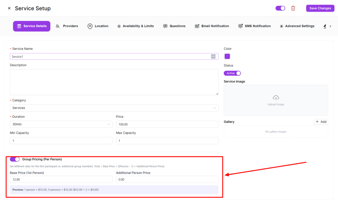Open the purple color swatch picker
Viewport: 338px width, 204px height.
pos(227,56)
